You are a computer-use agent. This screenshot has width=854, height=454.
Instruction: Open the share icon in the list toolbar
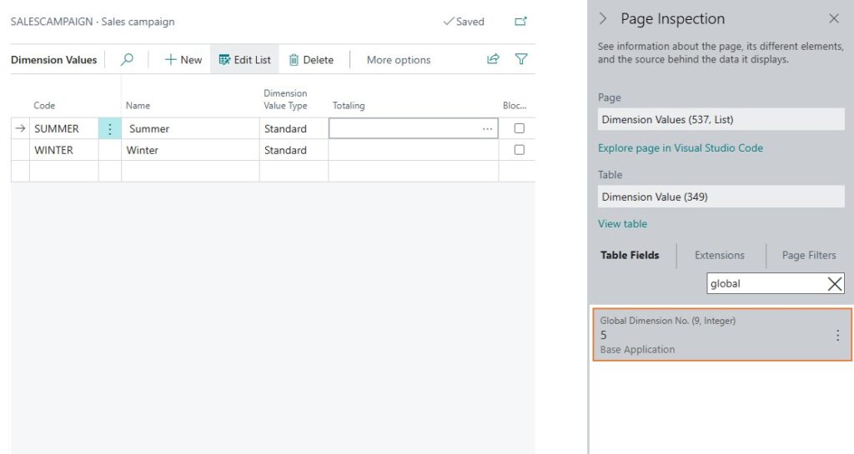tap(493, 59)
